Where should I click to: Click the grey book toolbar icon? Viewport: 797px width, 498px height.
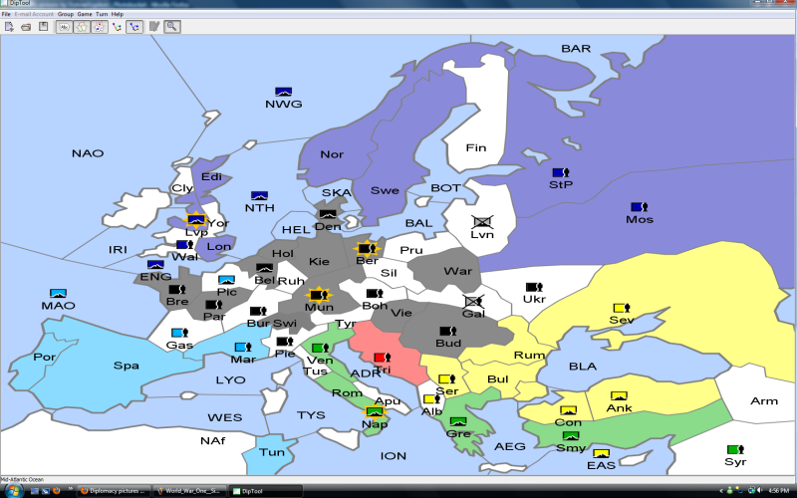[154, 26]
